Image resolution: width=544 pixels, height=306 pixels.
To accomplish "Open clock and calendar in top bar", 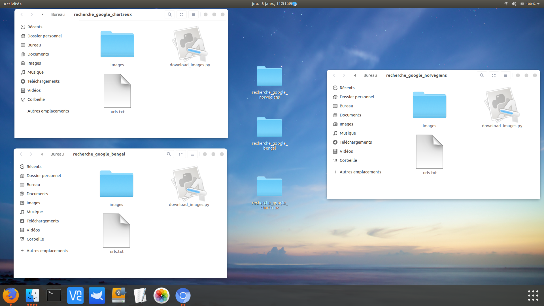I will pyautogui.click(x=271, y=4).
